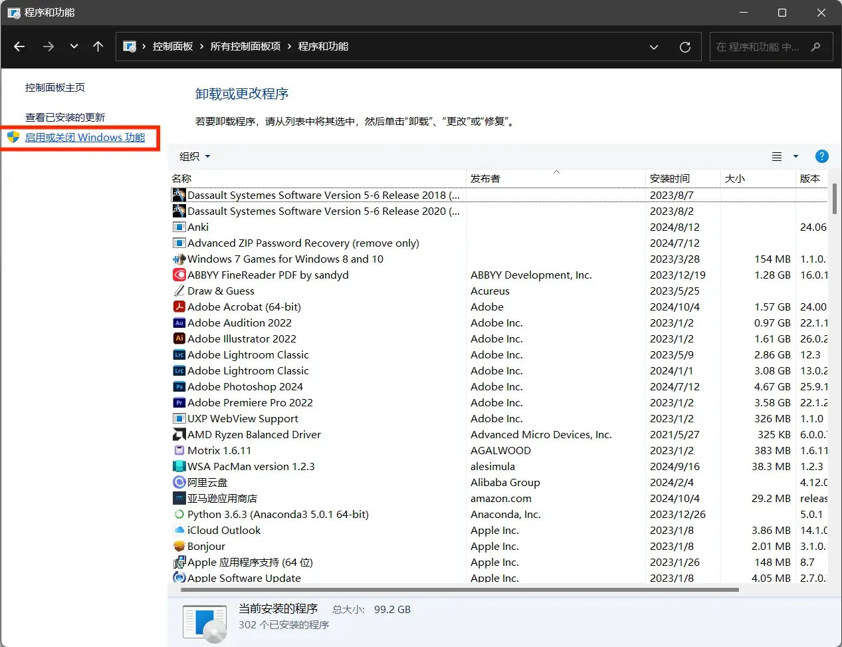842x647 pixels.
Task: Sort by the 大小 column header
Action: [758, 178]
